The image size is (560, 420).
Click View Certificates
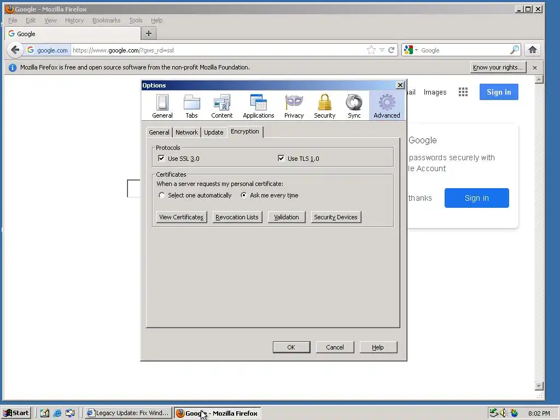pyautogui.click(x=182, y=217)
